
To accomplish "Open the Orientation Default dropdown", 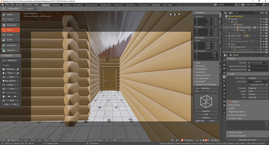I will (30, 9).
